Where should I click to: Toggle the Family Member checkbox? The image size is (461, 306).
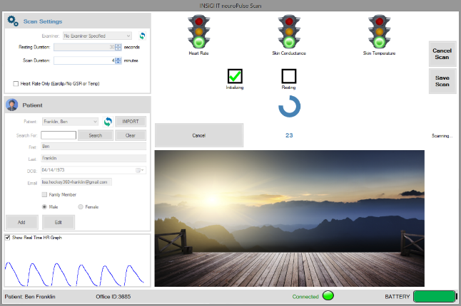[x=44, y=194]
